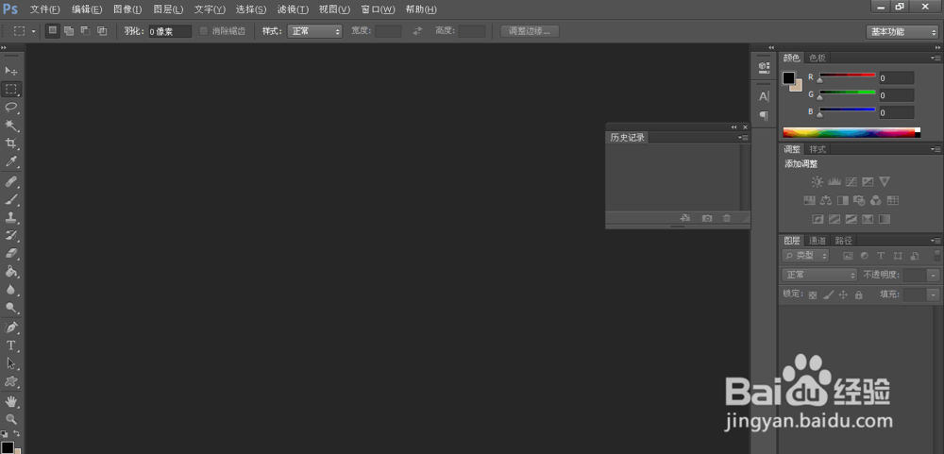The height and width of the screenshot is (454, 944).
Task: Open the layer filter 类型 dropdown
Action: click(x=805, y=256)
